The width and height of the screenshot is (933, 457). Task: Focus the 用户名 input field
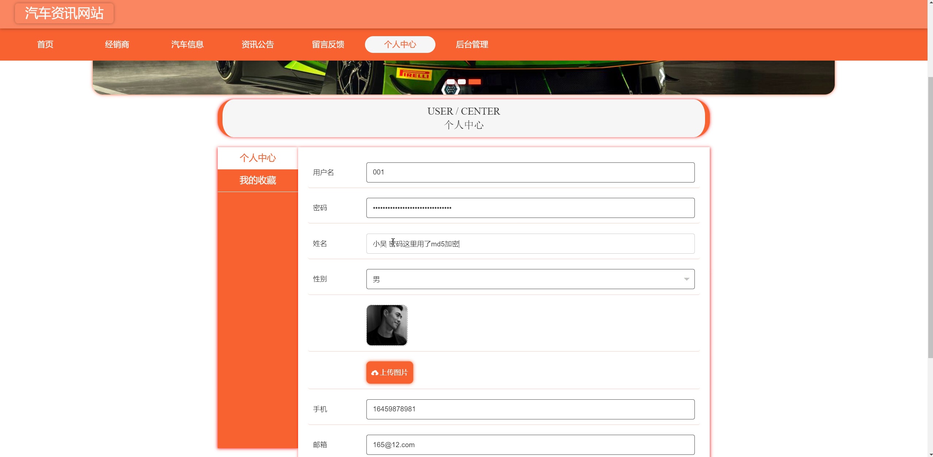click(x=530, y=172)
